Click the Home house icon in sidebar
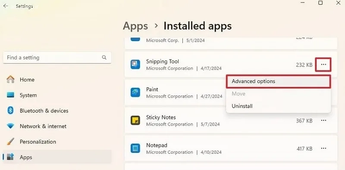Image resolution: width=345 pixels, height=170 pixels. [10, 80]
